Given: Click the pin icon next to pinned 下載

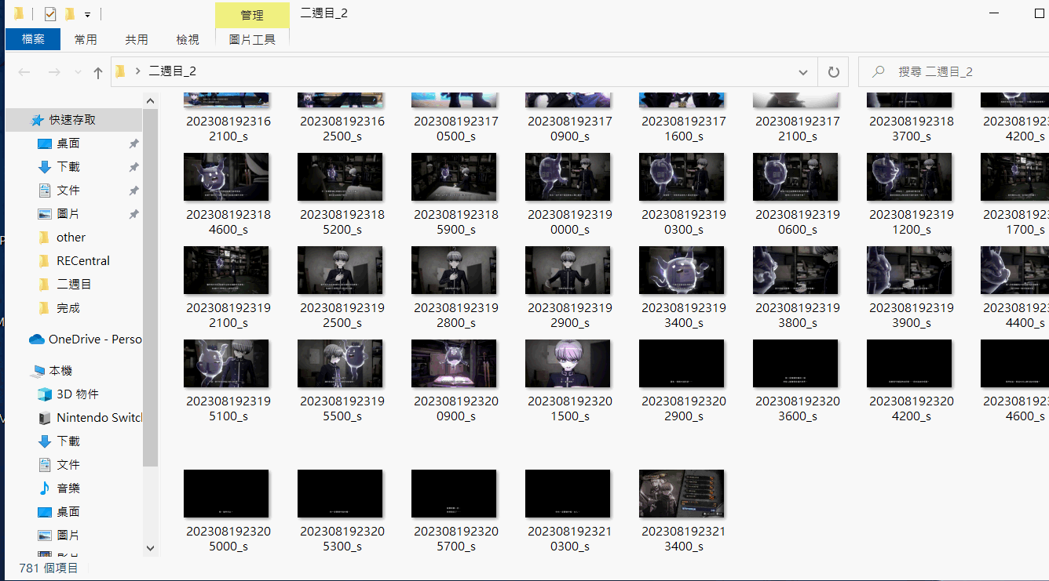Looking at the screenshot, I should click(x=133, y=167).
